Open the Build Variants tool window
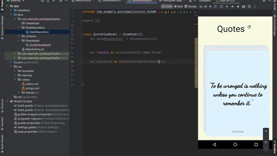Screen dimensions: 277x156 coord(2,143)
